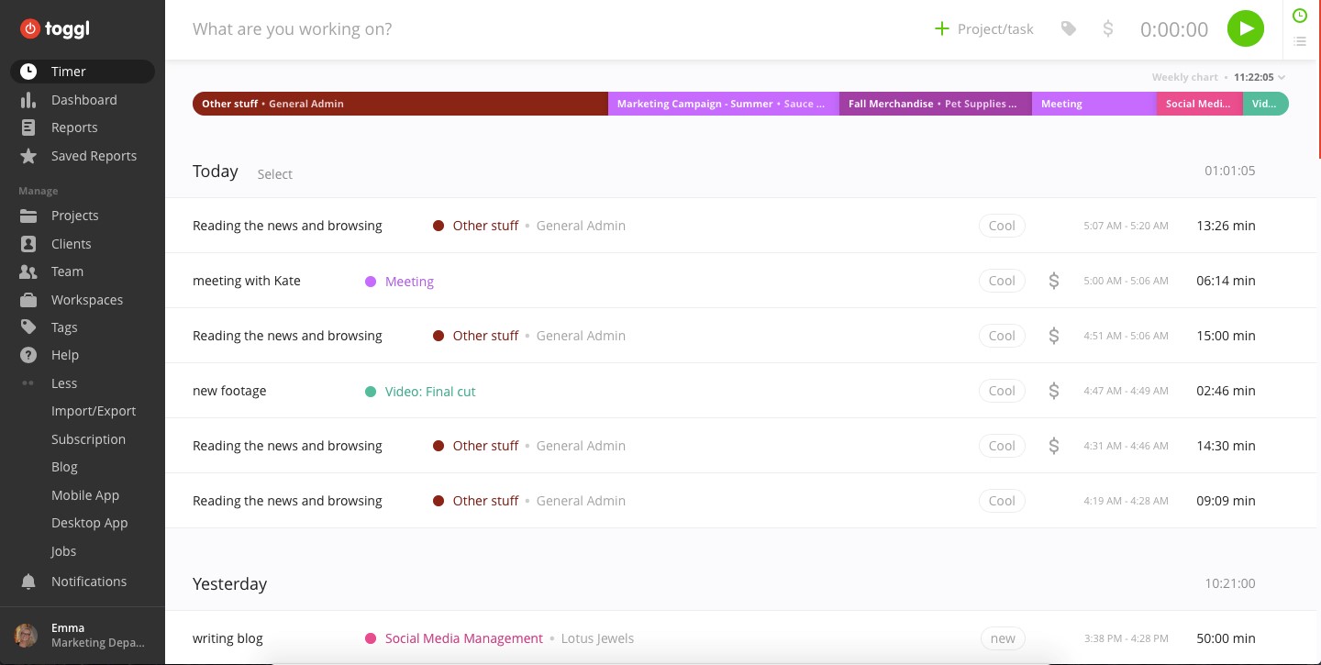
Task: Go to the Projects page
Action: 74,216
